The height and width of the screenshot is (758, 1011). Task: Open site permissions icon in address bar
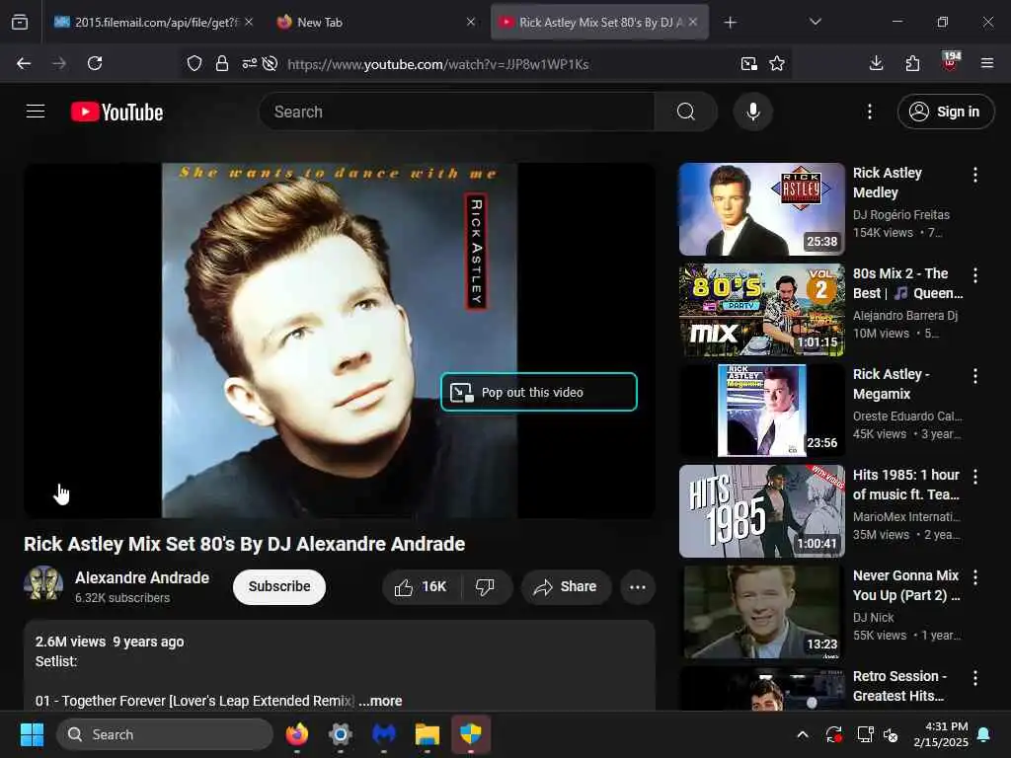click(x=249, y=63)
